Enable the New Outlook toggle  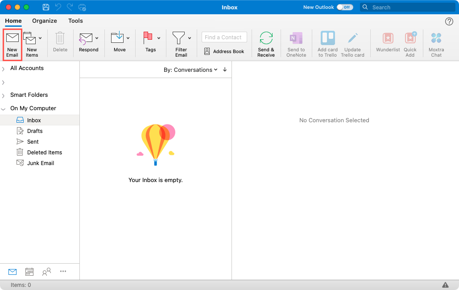345,7
